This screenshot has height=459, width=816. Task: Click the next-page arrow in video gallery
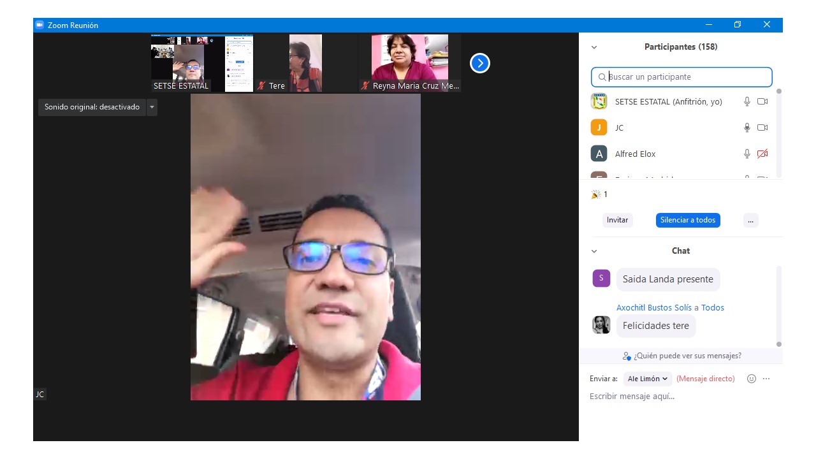(x=479, y=63)
